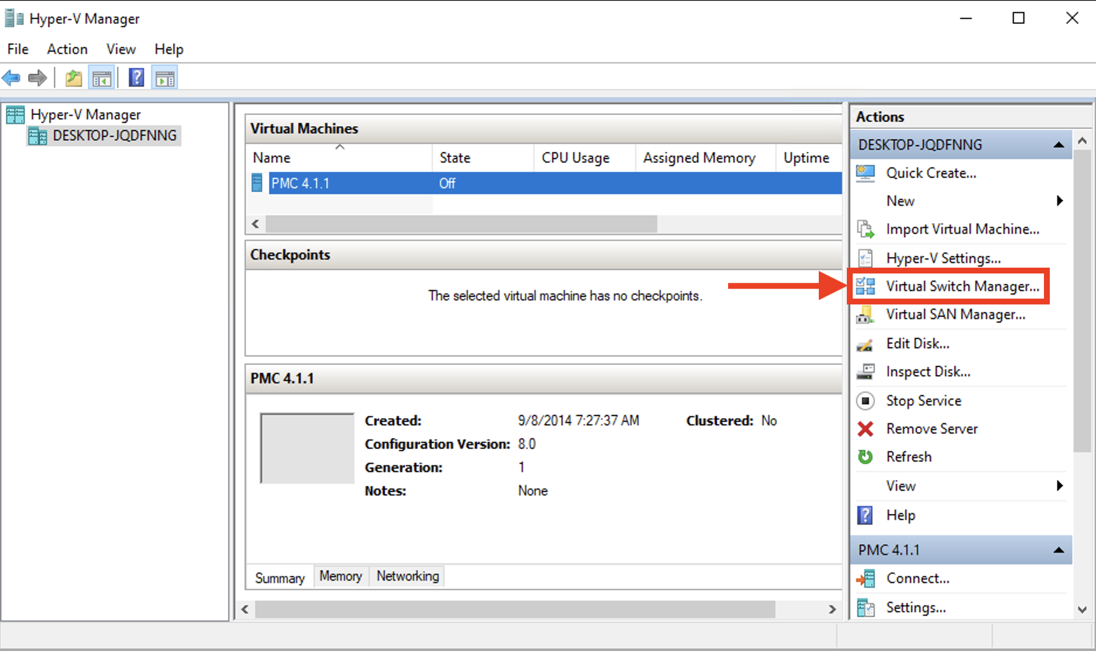Select the PMC 4.1.1 virtual machine row
Image resolution: width=1096 pixels, height=651 pixels.
coord(544,183)
